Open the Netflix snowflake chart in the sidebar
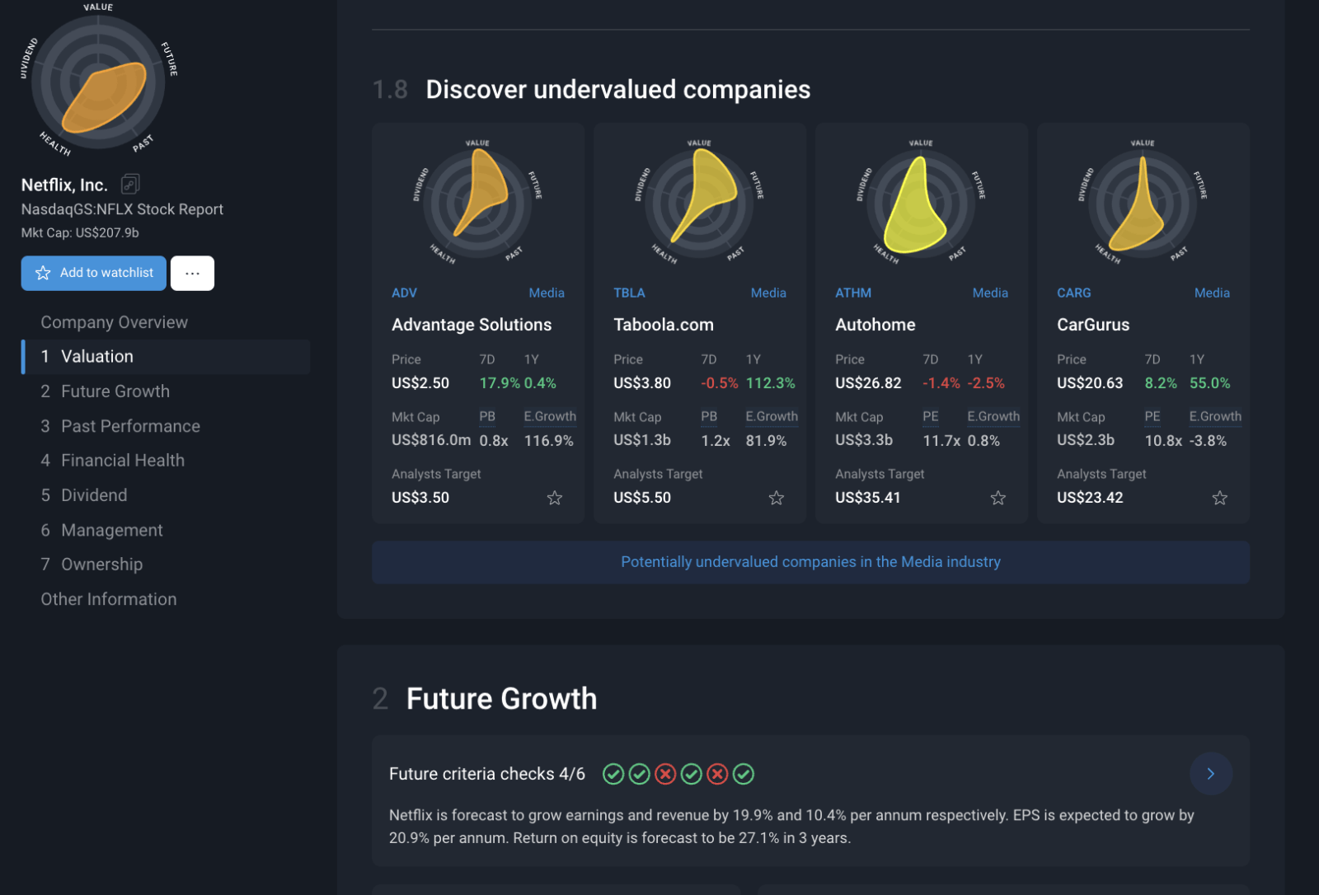The height and width of the screenshot is (895, 1319). pos(99,81)
